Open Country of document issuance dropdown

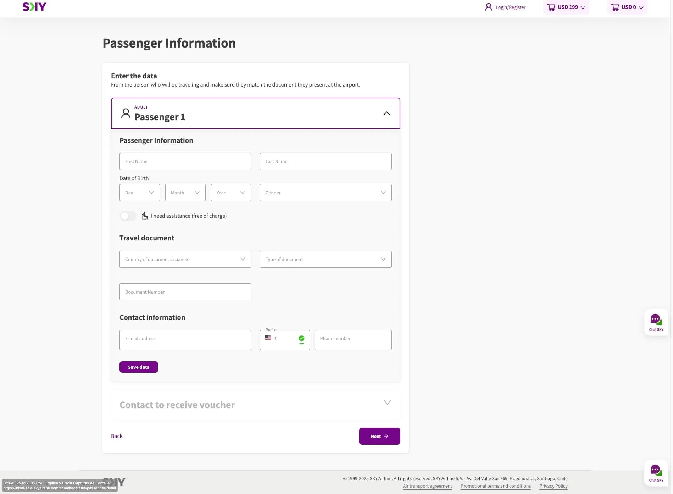(x=185, y=259)
